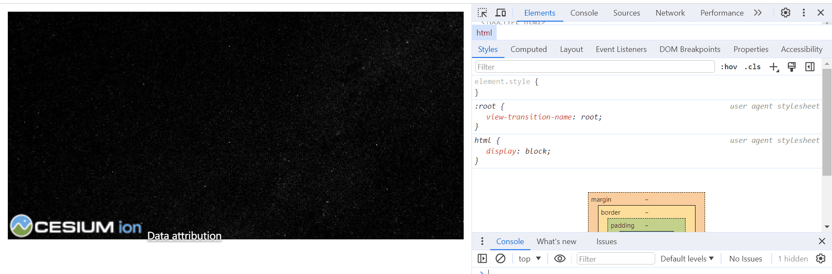
Task: Switch to the Elements tab
Action: (539, 13)
